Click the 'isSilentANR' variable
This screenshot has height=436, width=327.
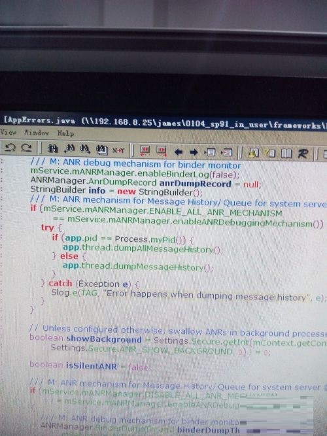coord(92,366)
